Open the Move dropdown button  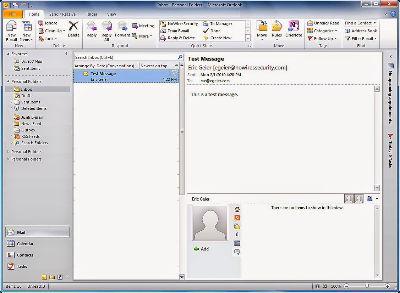(262, 31)
